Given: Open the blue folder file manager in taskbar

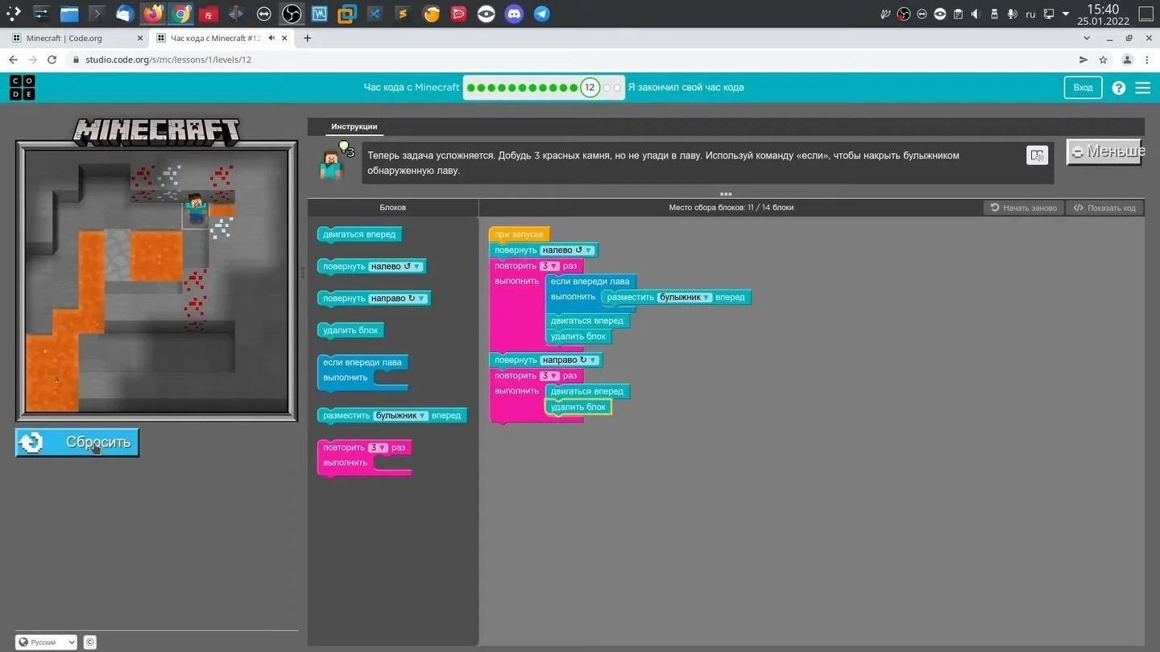Looking at the screenshot, I should click(69, 14).
